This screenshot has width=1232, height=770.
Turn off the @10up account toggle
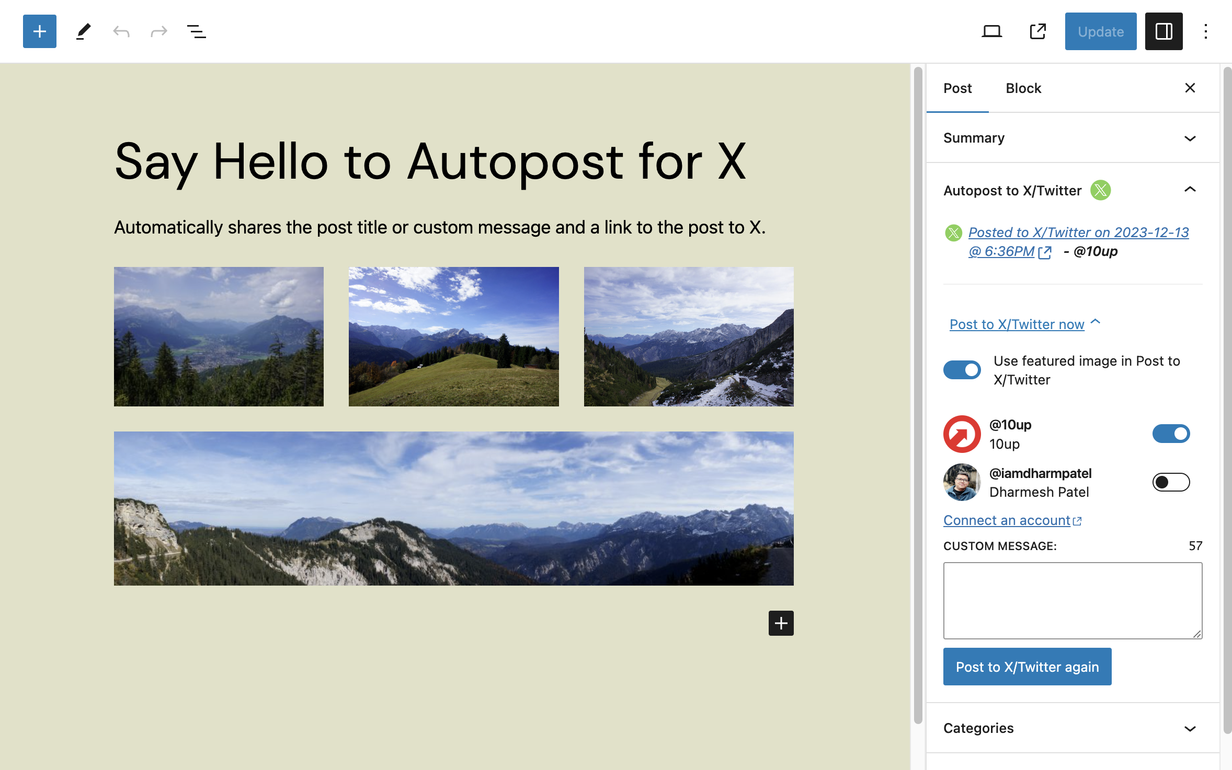1171,434
